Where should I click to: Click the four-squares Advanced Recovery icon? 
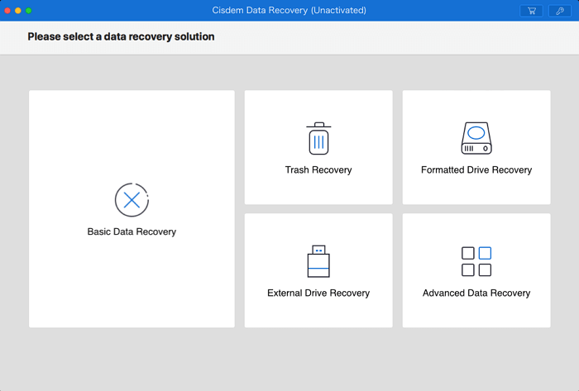coord(476,261)
